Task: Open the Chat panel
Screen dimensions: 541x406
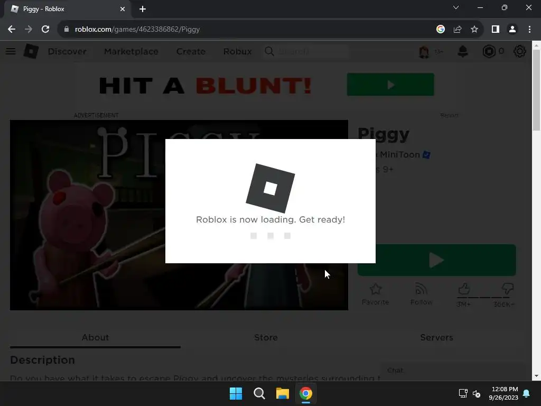Action: point(453,371)
